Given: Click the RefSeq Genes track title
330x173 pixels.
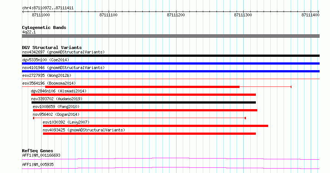Looking at the screenshot, I should point(37,151).
